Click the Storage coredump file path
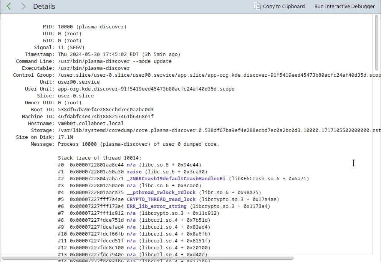This screenshot has height=262, width=381. [x=219, y=130]
